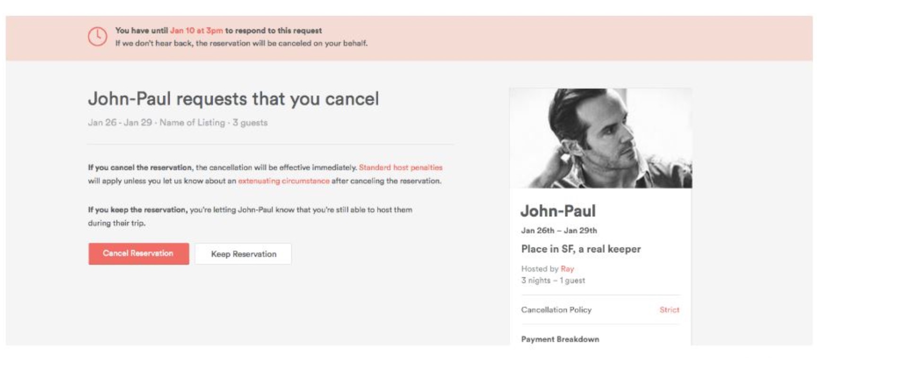This screenshot has width=909, height=375.
Task: Click the 3 nights – 1 guest text
Action: pyautogui.click(x=553, y=281)
